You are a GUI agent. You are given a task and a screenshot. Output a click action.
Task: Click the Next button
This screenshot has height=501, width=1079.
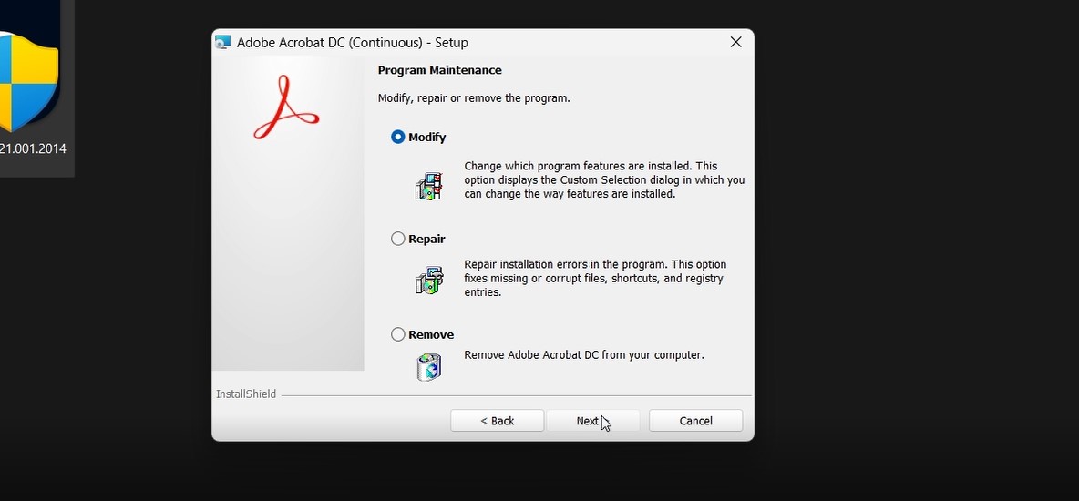tap(592, 421)
